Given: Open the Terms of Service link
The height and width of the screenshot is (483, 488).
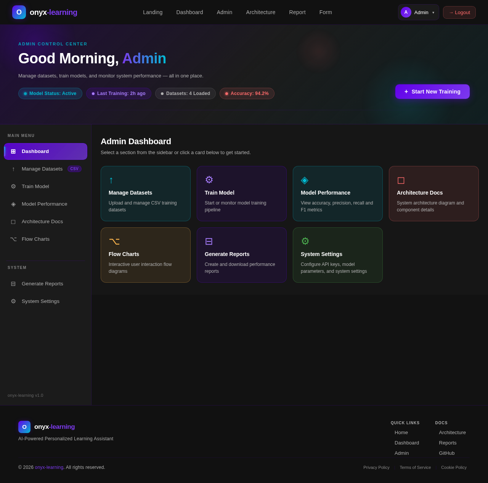Looking at the screenshot, I should point(415,467).
